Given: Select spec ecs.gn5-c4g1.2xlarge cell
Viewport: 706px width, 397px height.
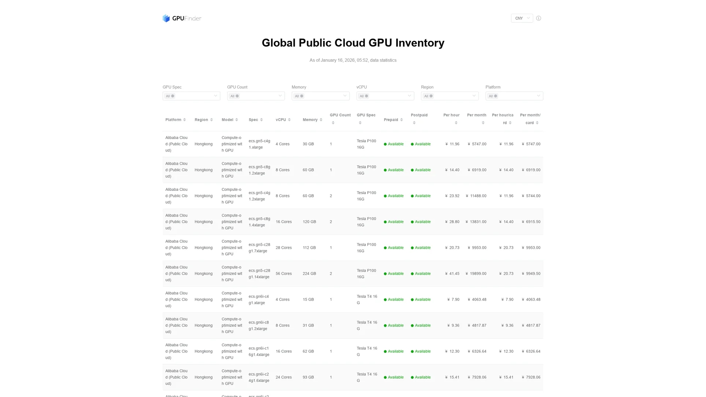Looking at the screenshot, I should (259, 196).
